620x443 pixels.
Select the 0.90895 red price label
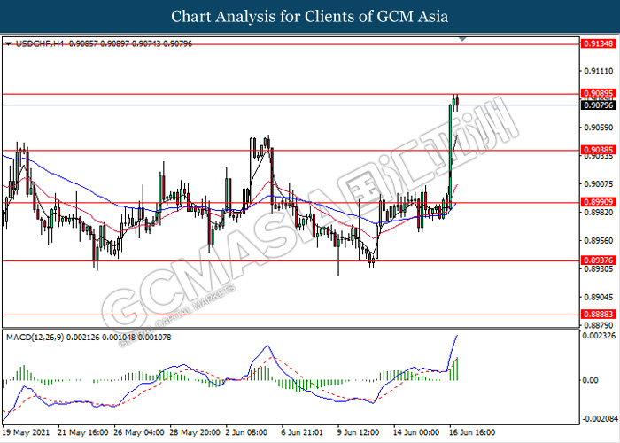point(595,93)
